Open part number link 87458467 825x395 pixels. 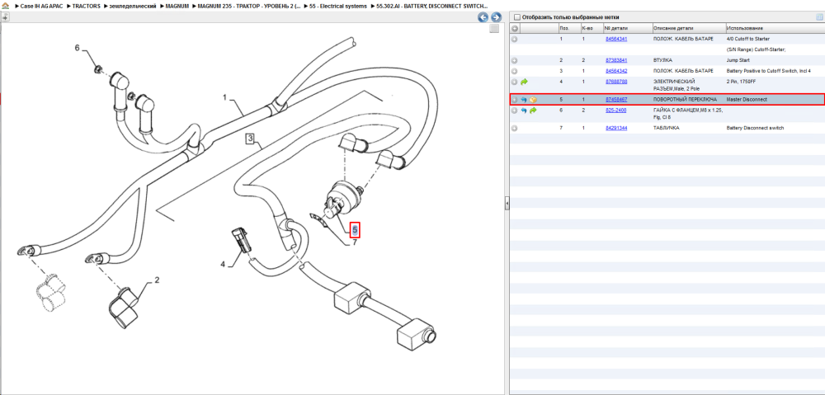(616, 99)
